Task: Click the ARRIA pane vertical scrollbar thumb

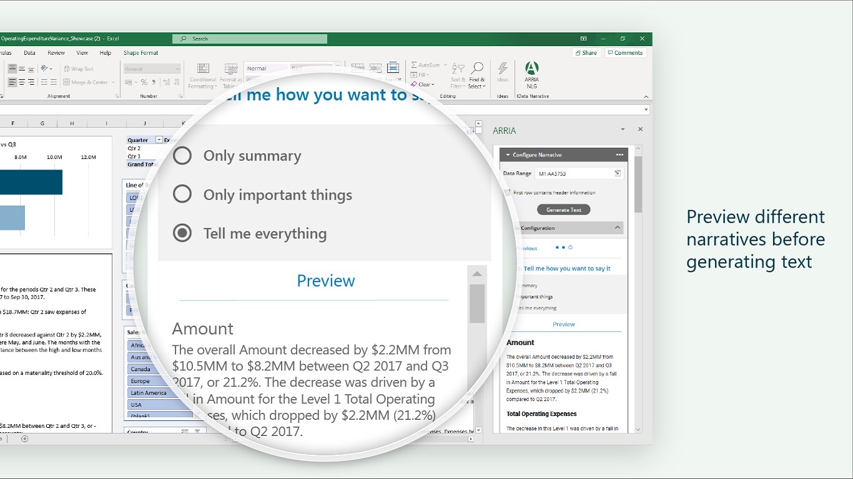Action: (x=638, y=184)
